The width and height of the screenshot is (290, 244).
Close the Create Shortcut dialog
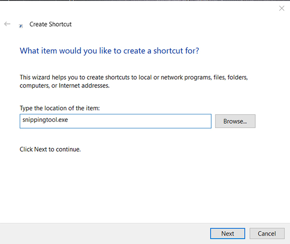point(281,8)
